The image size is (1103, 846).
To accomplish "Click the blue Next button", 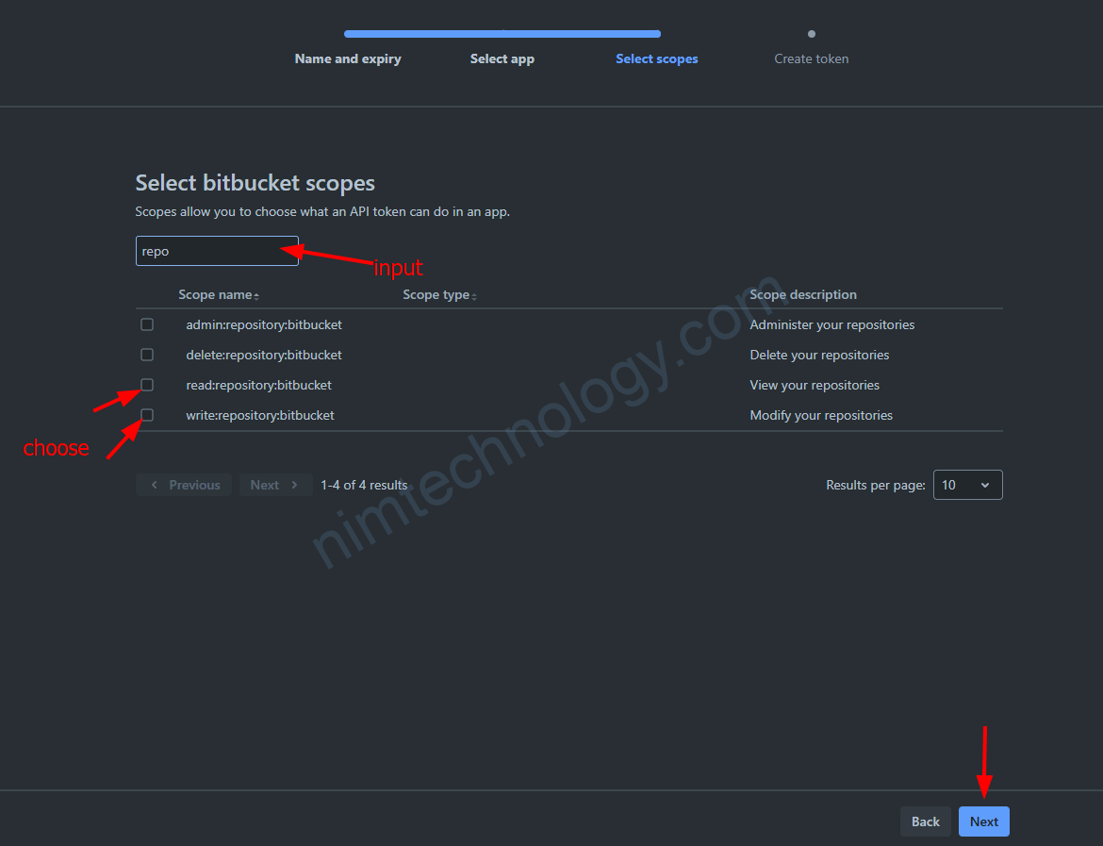I will pyautogui.click(x=983, y=821).
